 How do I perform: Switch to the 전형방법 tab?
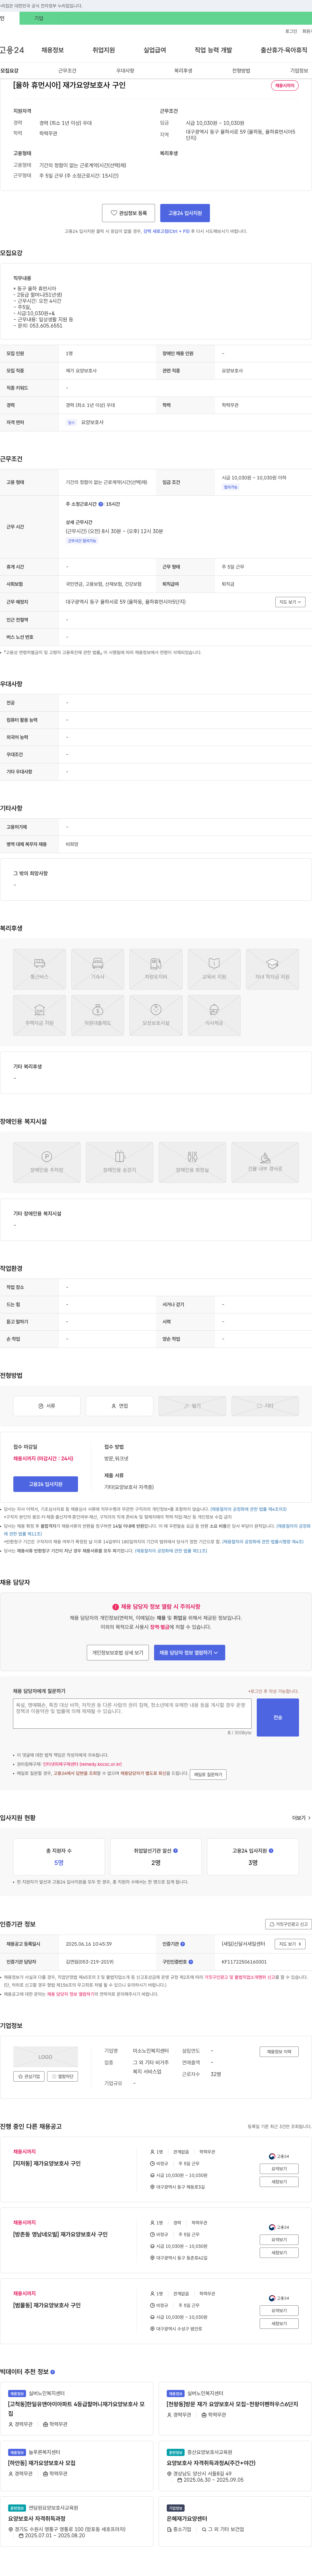point(241,71)
